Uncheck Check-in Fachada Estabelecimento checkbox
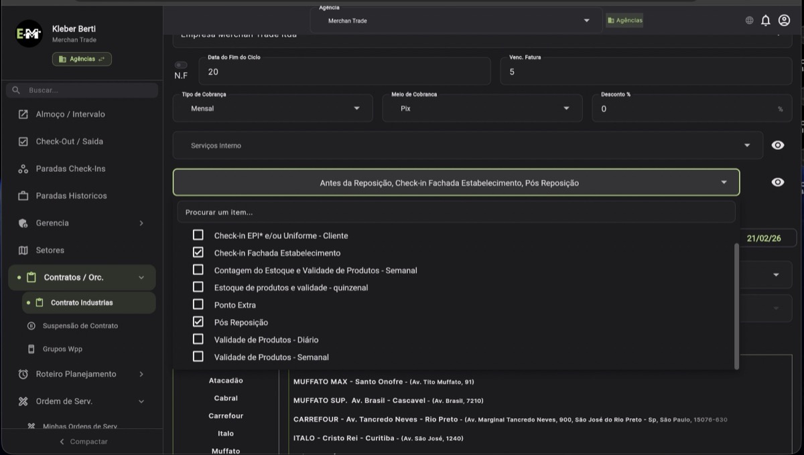This screenshot has height=455, width=804. 198,253
